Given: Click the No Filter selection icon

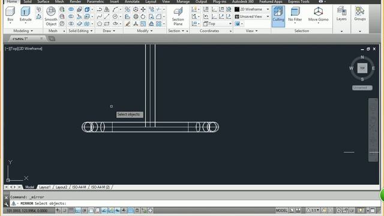Looking at the screenshot, I should click(295, 14).
